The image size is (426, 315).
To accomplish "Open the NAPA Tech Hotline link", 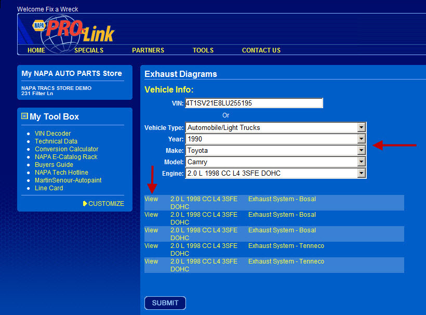I will pos(61,173).
